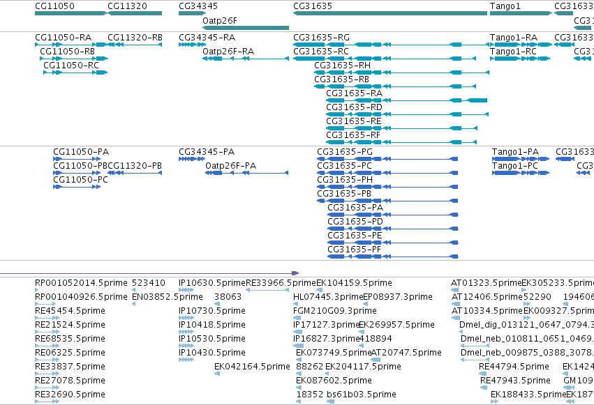Select transcript CG31635-RE
Screen dimensions: 594x405
(x=401, y=128)
